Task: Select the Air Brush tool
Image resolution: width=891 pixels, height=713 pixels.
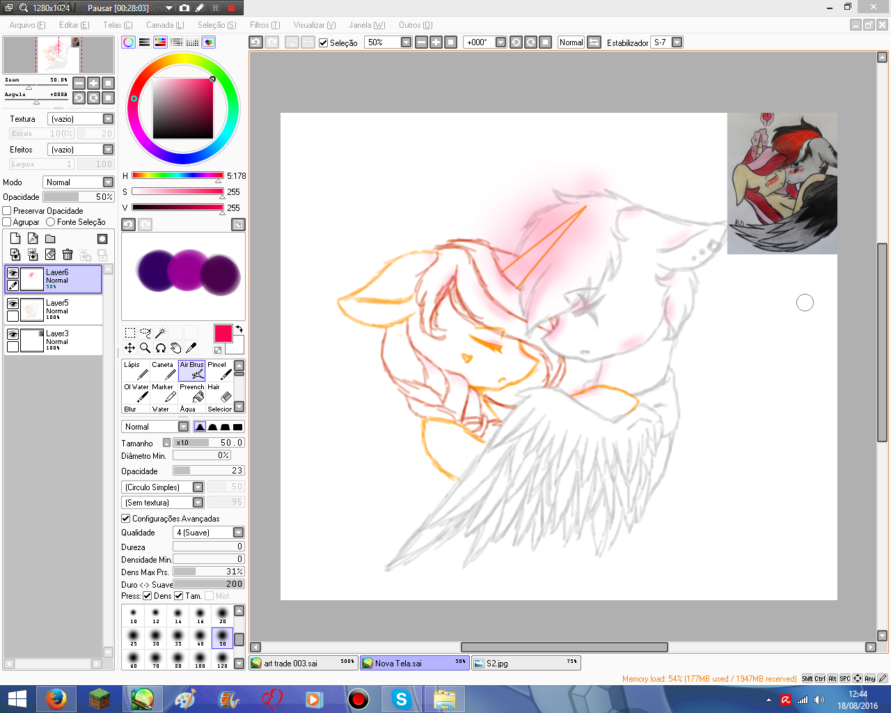Action: pyautogui.click(x=191, y=370)
